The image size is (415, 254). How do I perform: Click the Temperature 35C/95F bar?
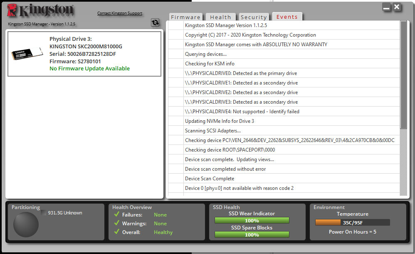353,222
